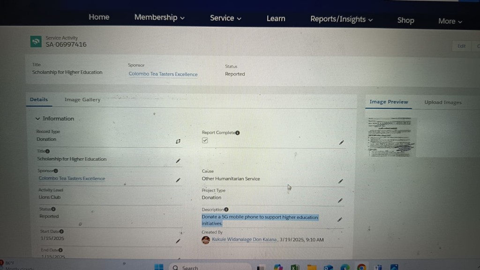
Task: Select the Image Preview tab
Action: coord(389,102)
